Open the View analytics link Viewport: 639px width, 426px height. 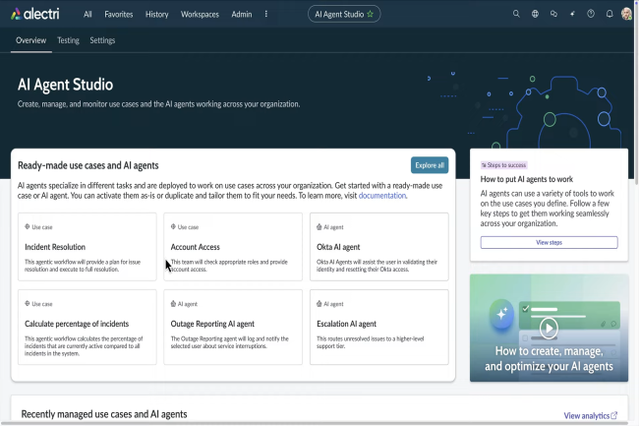(x=590, y=416)
